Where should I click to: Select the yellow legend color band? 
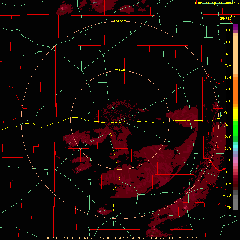click(x=235, y=114)
